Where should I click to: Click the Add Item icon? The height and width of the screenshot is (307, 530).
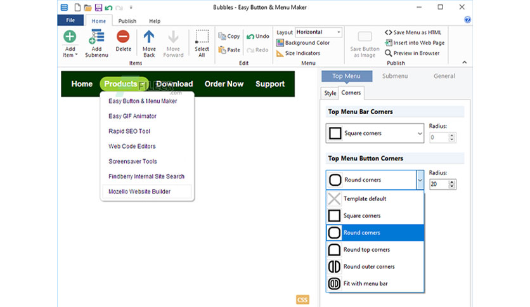(x=70, y=37)
